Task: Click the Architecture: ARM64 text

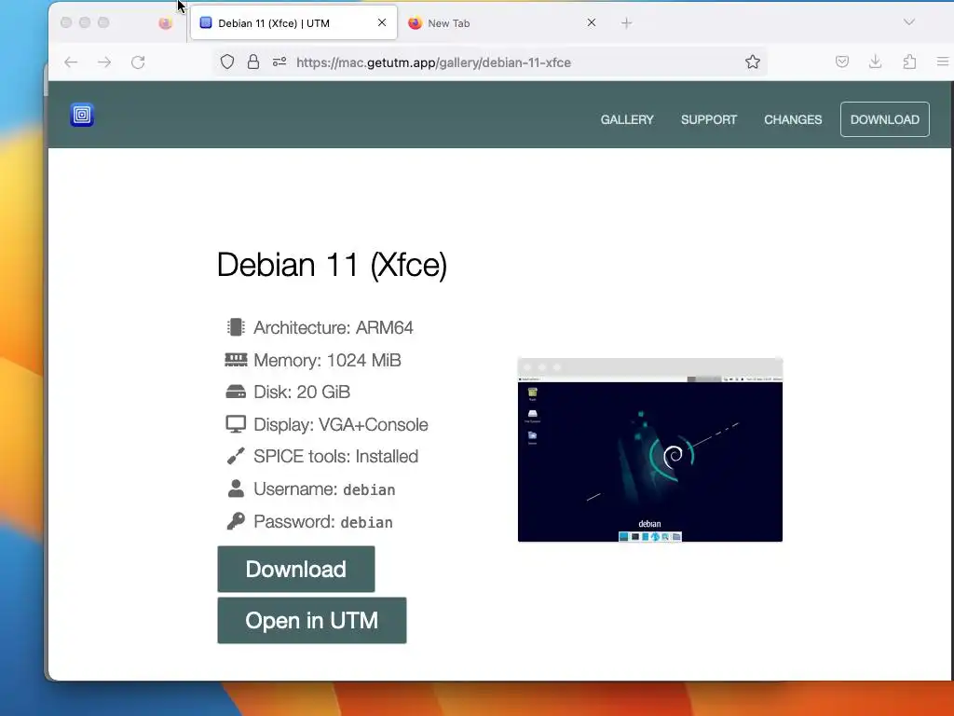Action: tap(334, 327)
